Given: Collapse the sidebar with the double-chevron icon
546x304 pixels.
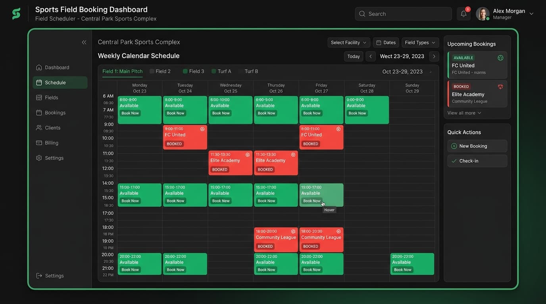Looking at the screenshot, I should point(84,42).
